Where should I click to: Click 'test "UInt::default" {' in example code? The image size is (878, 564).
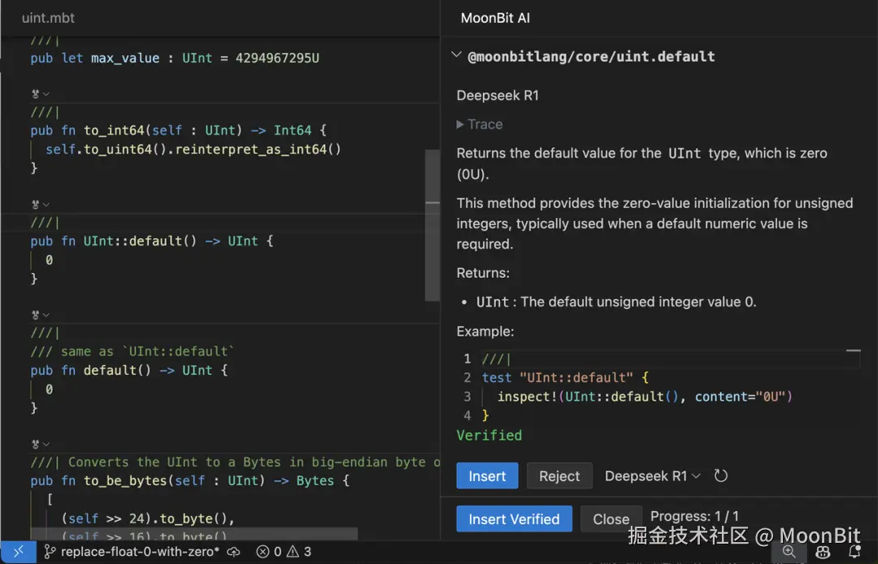point(565,378)
